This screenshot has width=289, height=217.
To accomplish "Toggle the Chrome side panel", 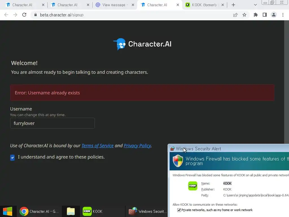I will point(265,15).
